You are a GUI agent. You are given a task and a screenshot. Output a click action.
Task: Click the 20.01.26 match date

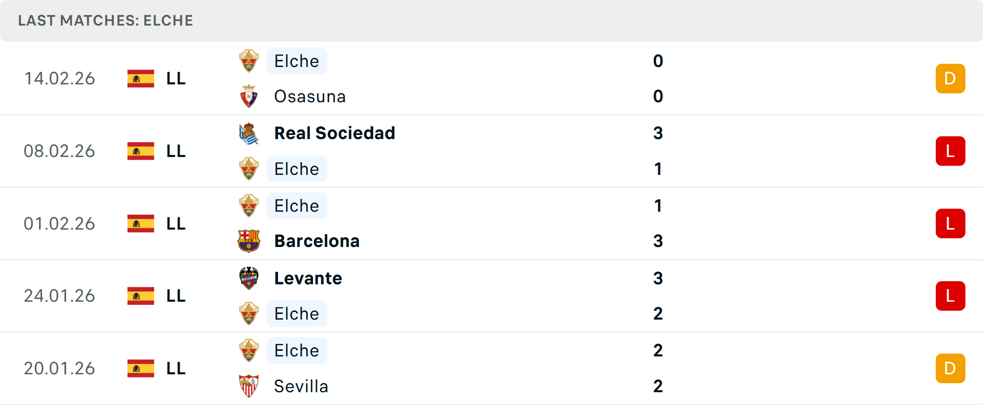(59, 368)
